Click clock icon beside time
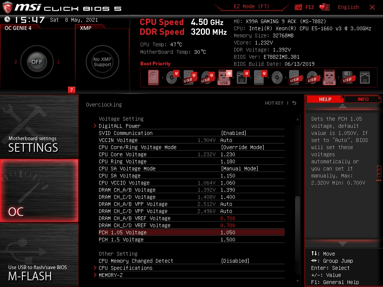 (7, 19)
